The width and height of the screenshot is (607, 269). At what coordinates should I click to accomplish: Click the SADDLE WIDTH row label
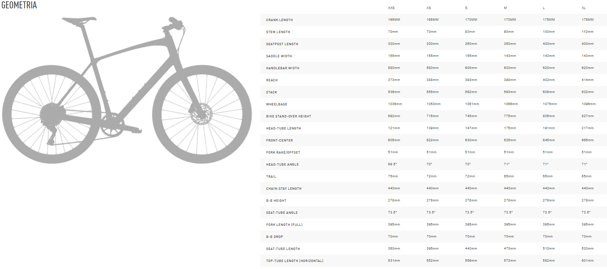tap(279, 56)
